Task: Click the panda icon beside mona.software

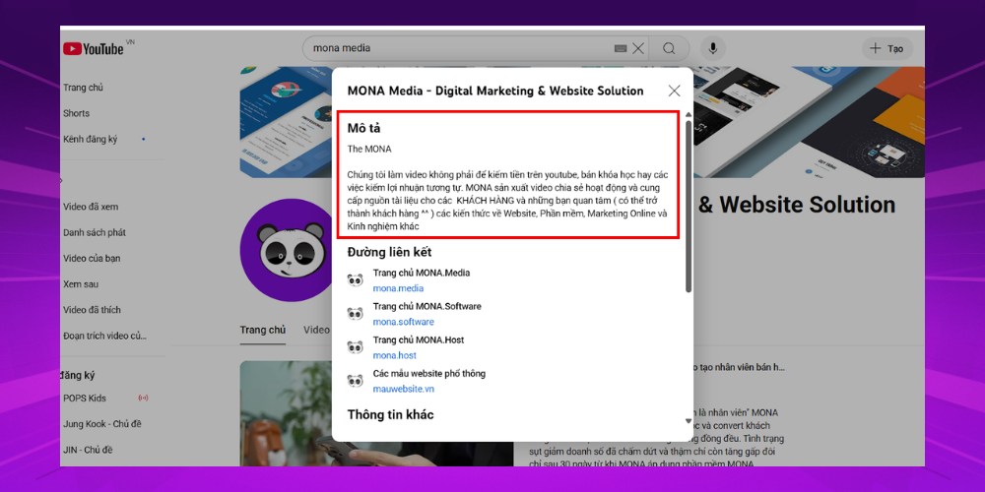Action: [x=356, y=313]
